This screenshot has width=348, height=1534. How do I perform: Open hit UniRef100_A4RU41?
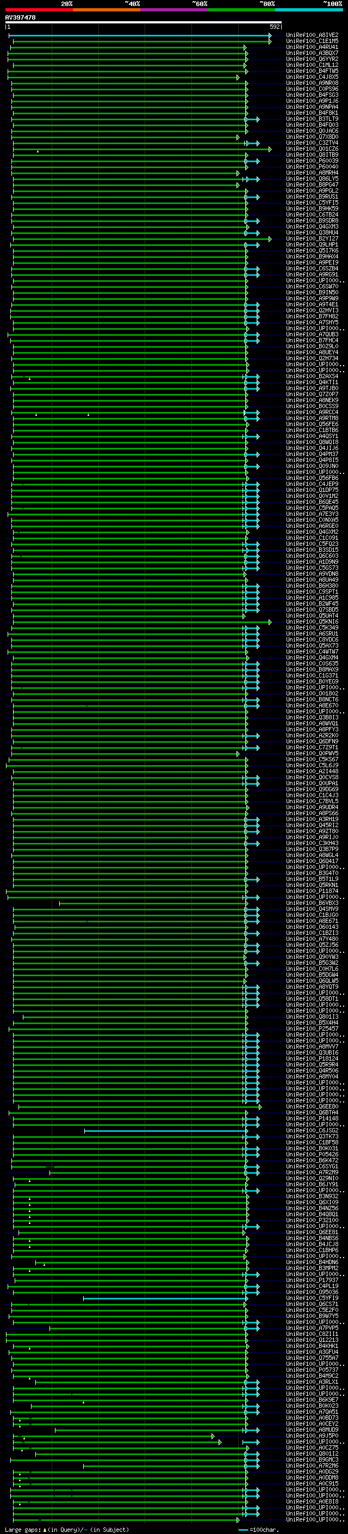312,47
